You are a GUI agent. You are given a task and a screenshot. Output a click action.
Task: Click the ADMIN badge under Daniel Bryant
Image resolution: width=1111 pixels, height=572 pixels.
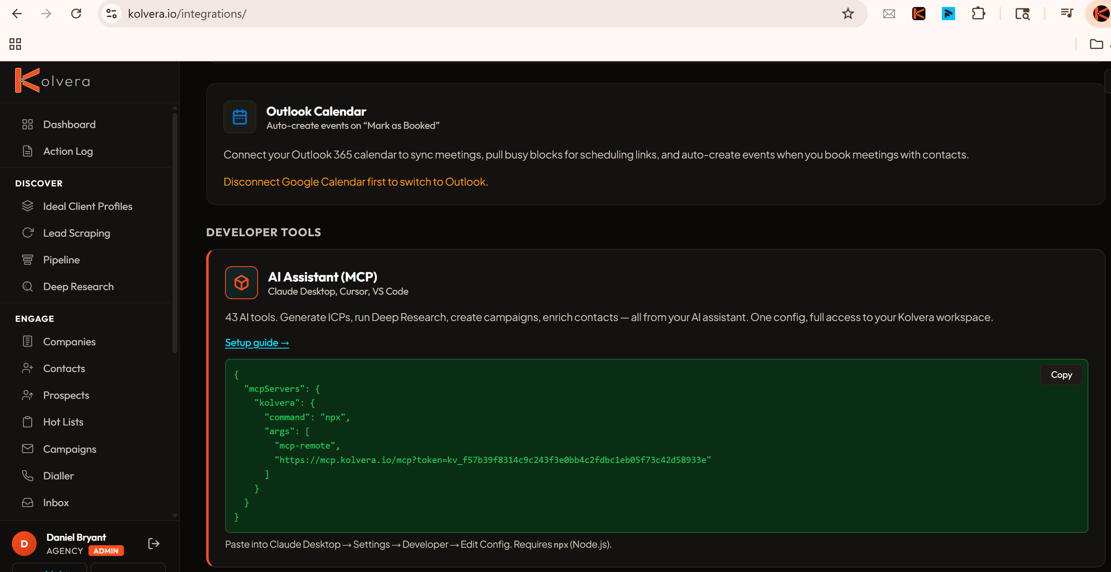click(106, 551)
